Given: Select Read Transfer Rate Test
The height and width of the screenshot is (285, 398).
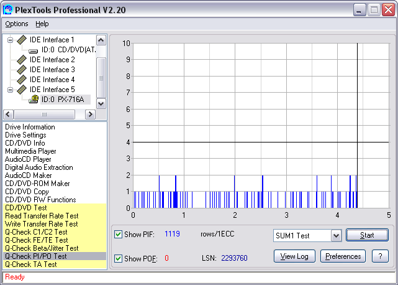Looking at the screenshot, I should (55, 216).
